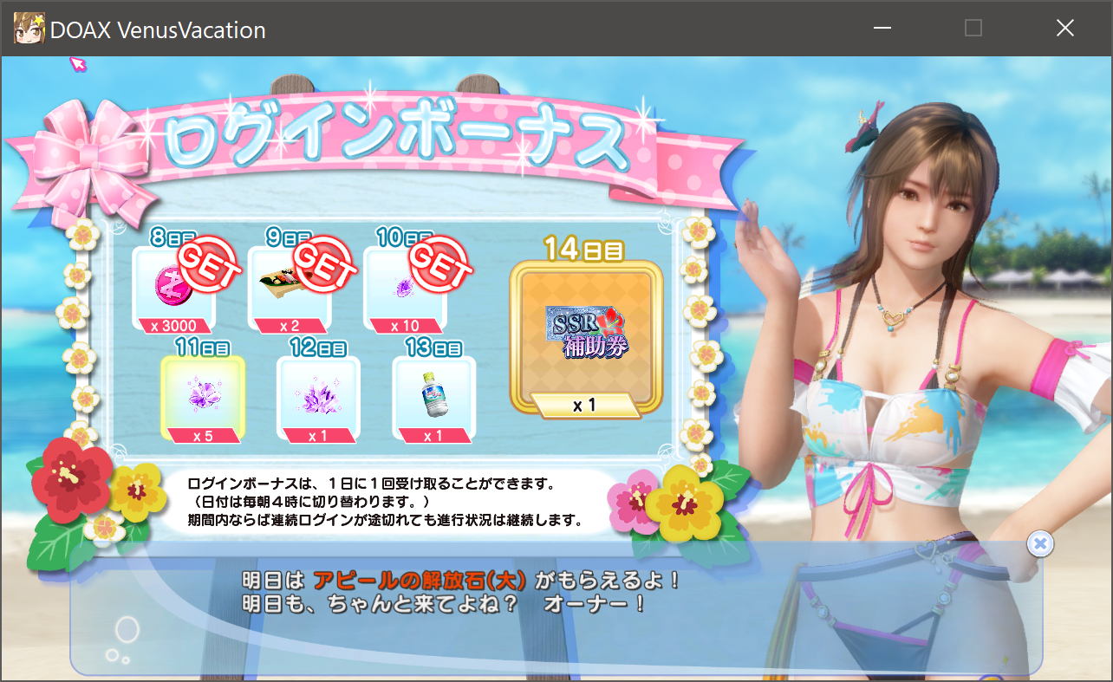Select the day 11 purple gem reward x 5
This screenshot has width=1113, height=682.
click(x=203, y=399)
